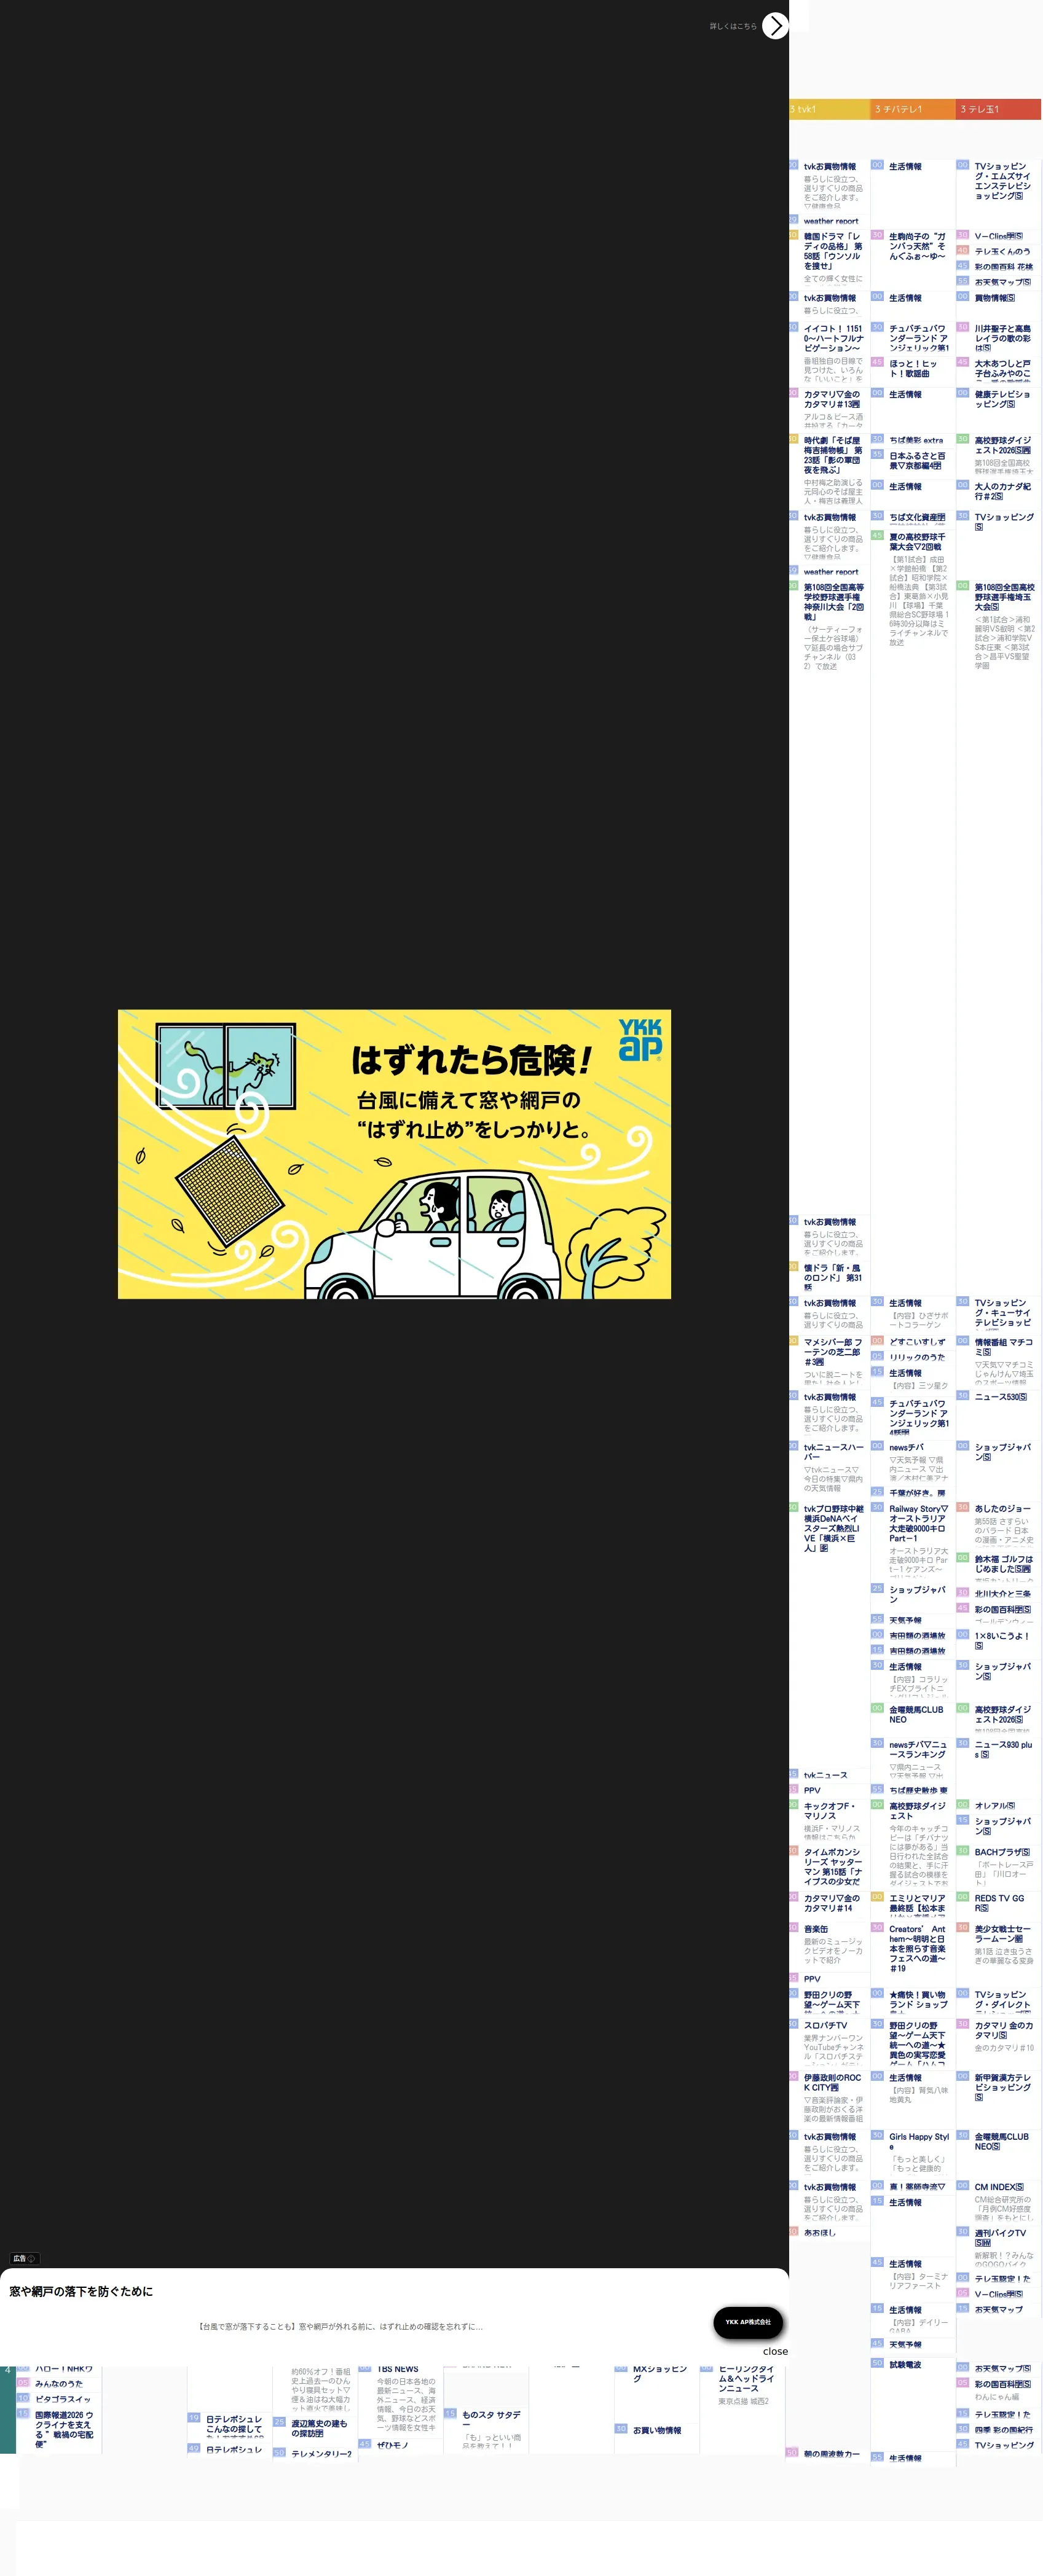Open ニュース530 program on テレ玉

coord(1000,1396)
